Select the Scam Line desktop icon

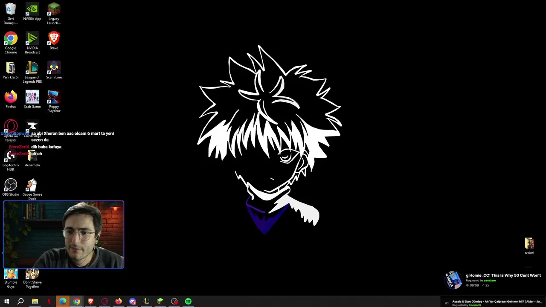54,70
